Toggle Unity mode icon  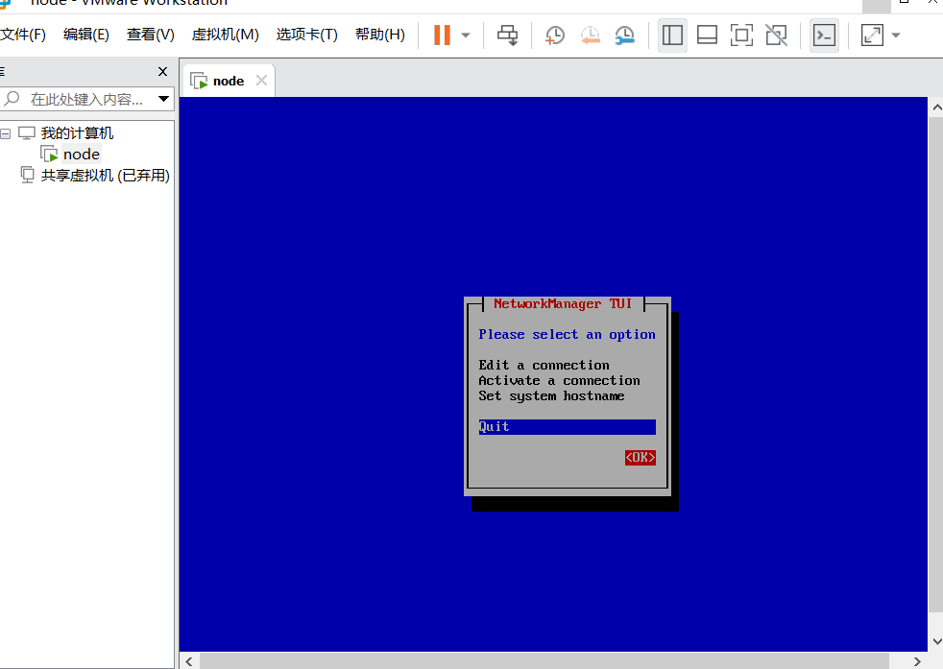[x=777, y=35]
